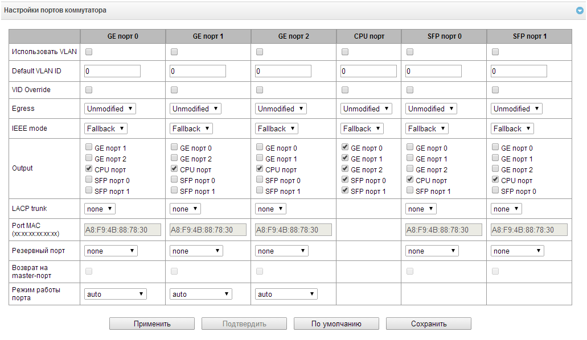The width and height of the screenshot is (587, 340).
Task: Open IEEE mode dropdown for GE port 2
Action: click(x=277, y=128)
